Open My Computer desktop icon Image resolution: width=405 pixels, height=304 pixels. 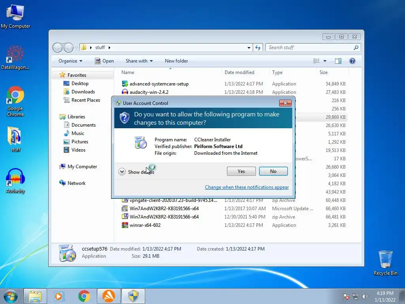(x=15, y=16)
